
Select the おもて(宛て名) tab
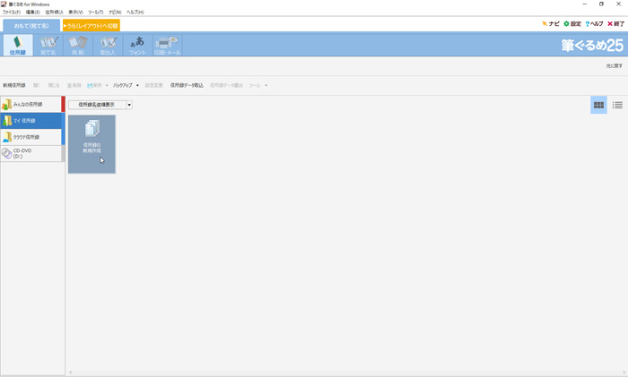click(31, 26)
